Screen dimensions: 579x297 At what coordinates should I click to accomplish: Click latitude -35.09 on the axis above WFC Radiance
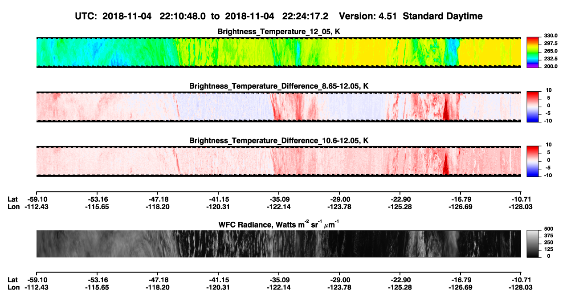pos(279,199)
